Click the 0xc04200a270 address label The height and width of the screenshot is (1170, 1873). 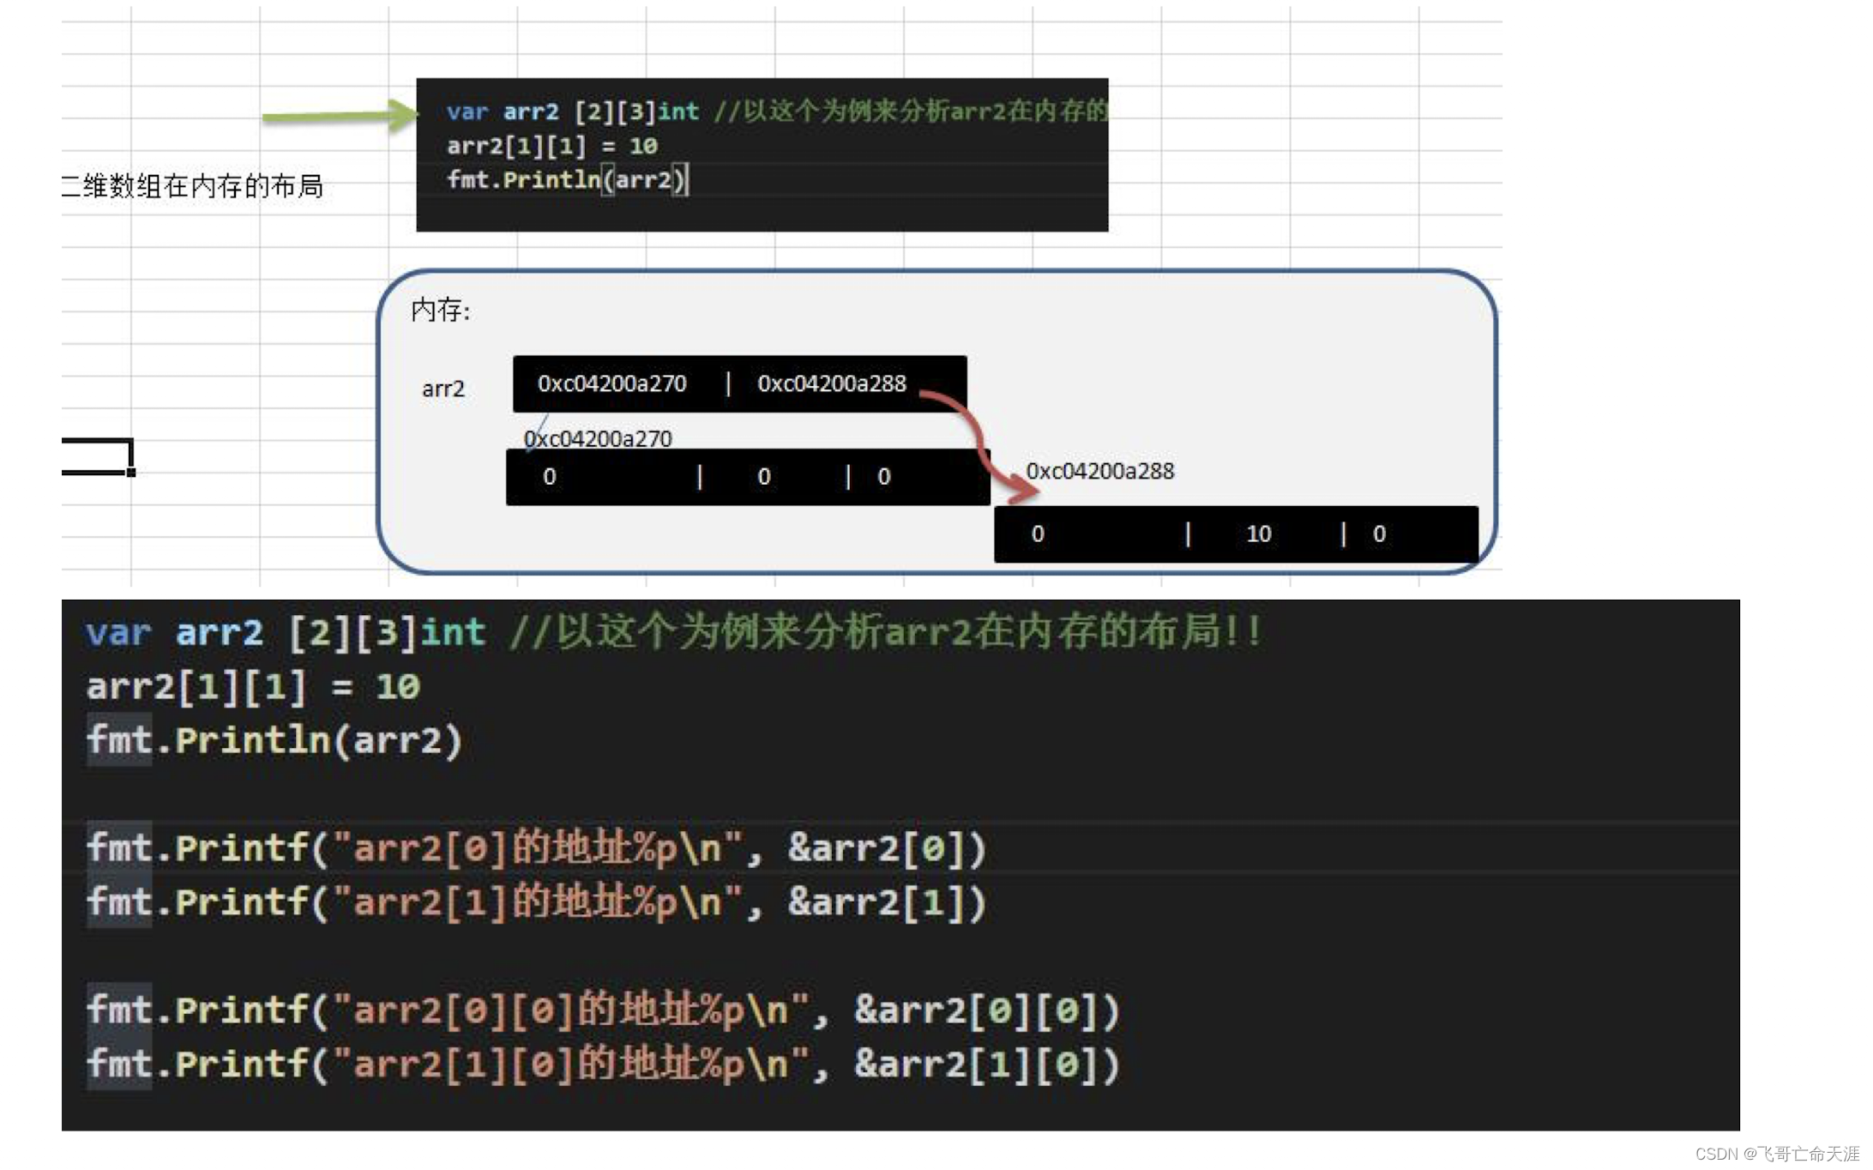(593, 434)
